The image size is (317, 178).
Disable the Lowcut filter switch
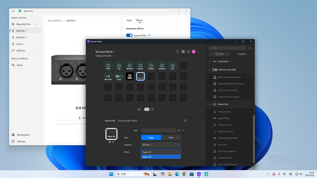pos(129,35)
